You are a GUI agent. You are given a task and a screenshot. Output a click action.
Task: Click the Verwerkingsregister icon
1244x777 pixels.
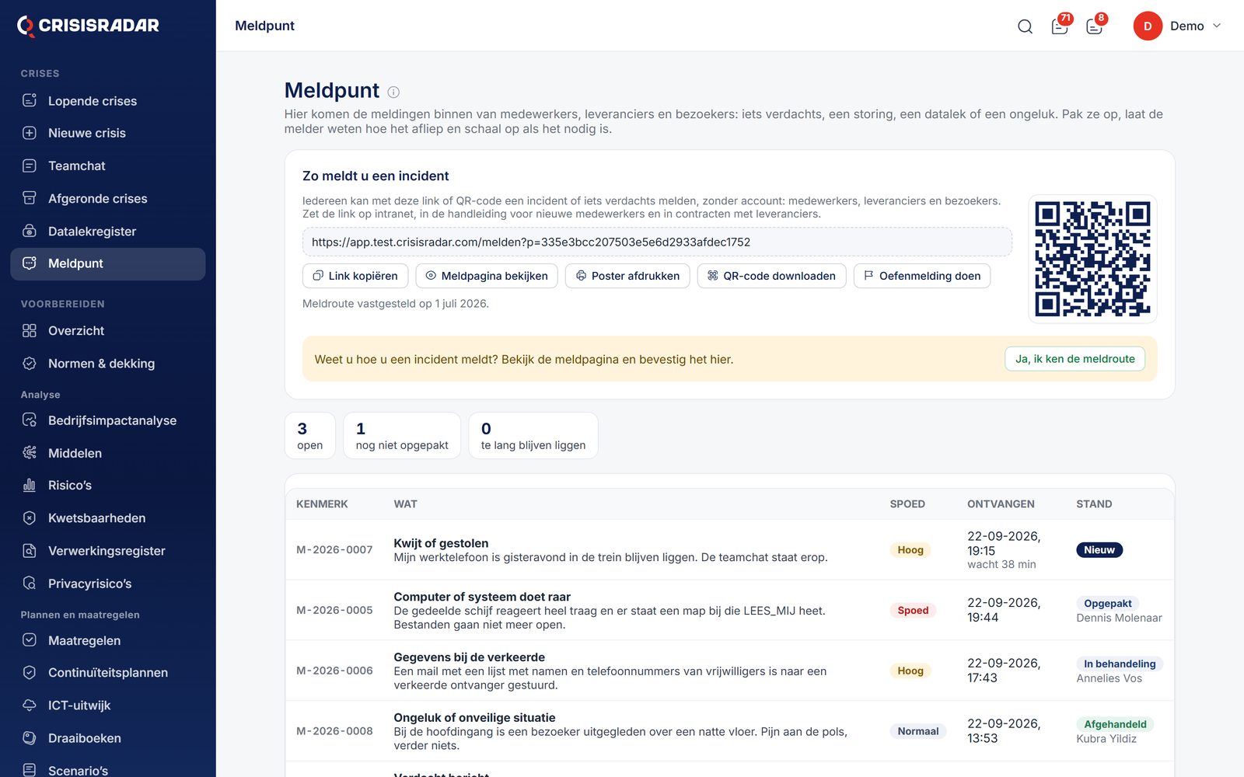(x=30, y=550)
